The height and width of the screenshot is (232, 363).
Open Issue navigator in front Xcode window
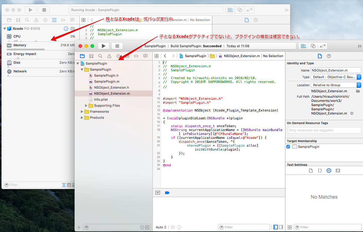[x=109, y=56]
